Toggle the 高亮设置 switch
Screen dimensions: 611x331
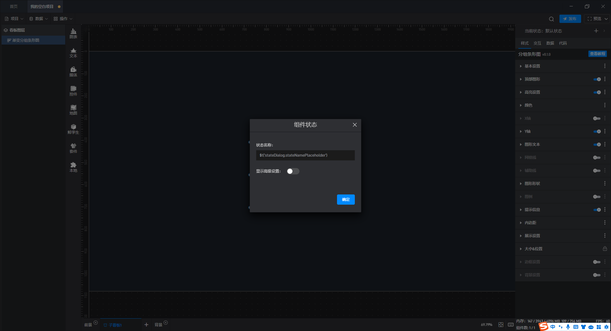tap(597, 92)
